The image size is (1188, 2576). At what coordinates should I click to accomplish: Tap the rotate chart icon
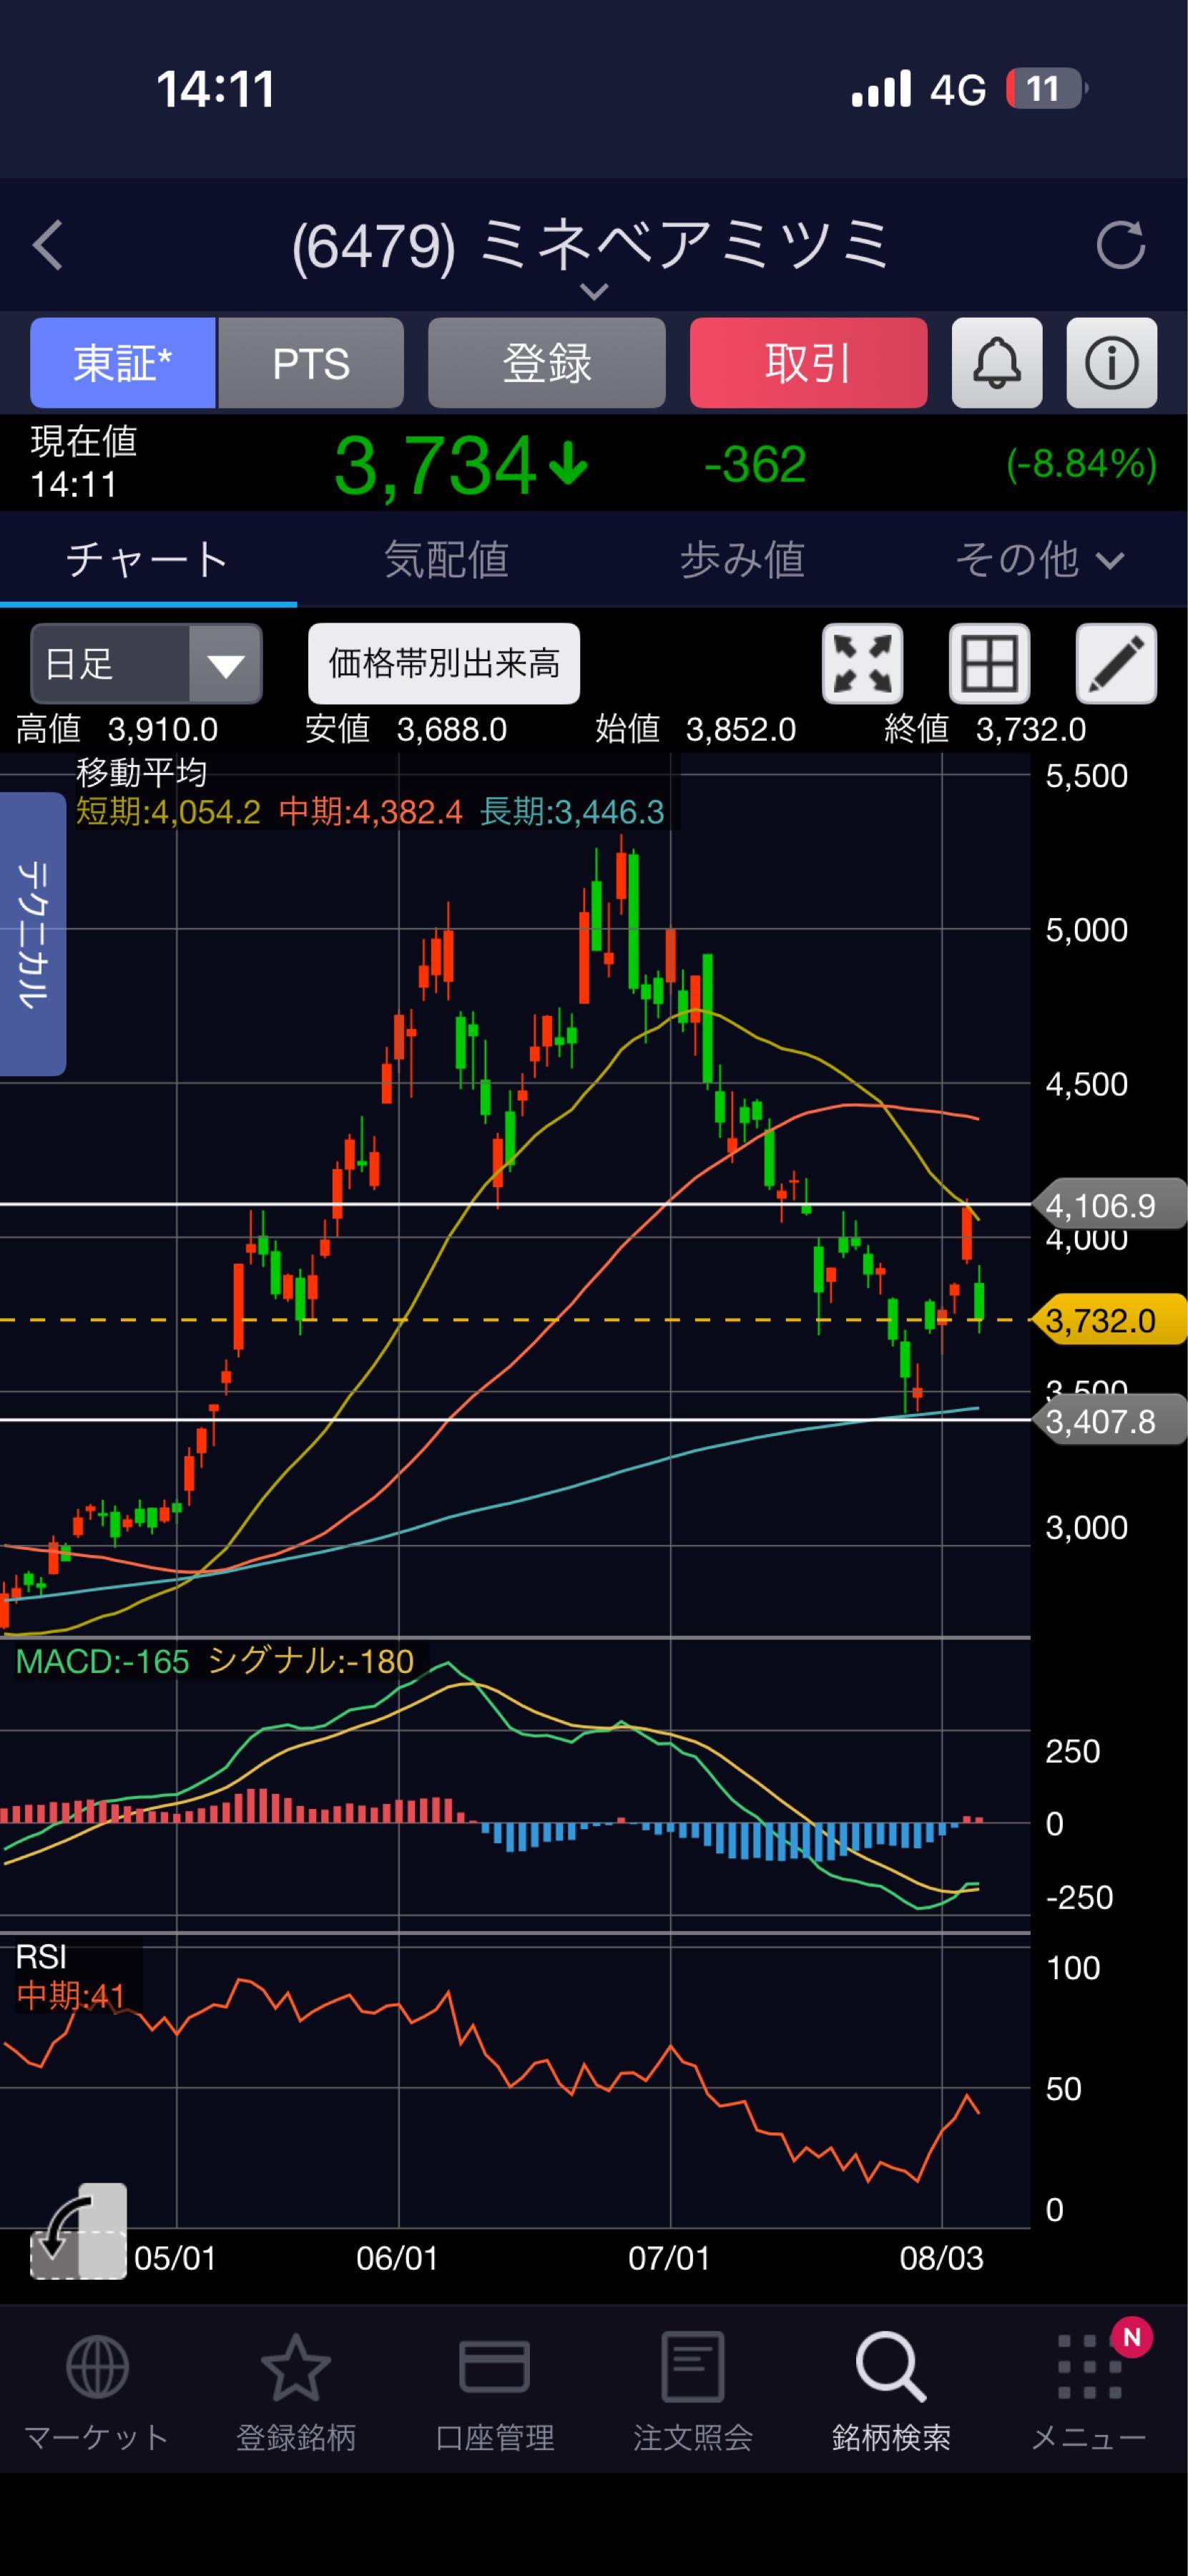79,2231
